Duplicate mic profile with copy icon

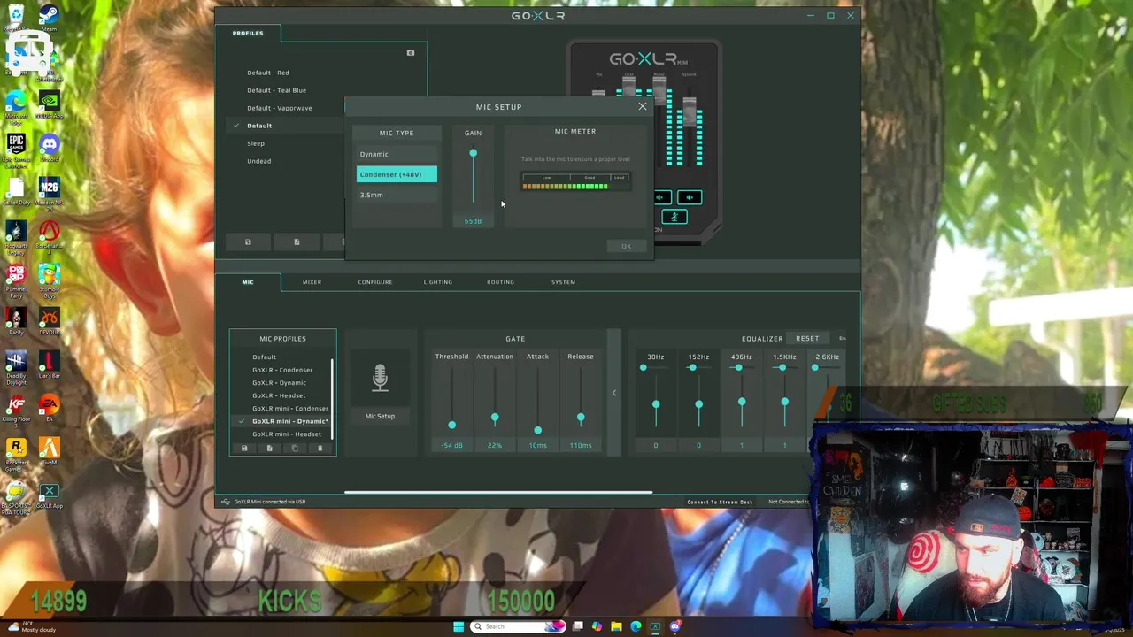pos(295,449)
